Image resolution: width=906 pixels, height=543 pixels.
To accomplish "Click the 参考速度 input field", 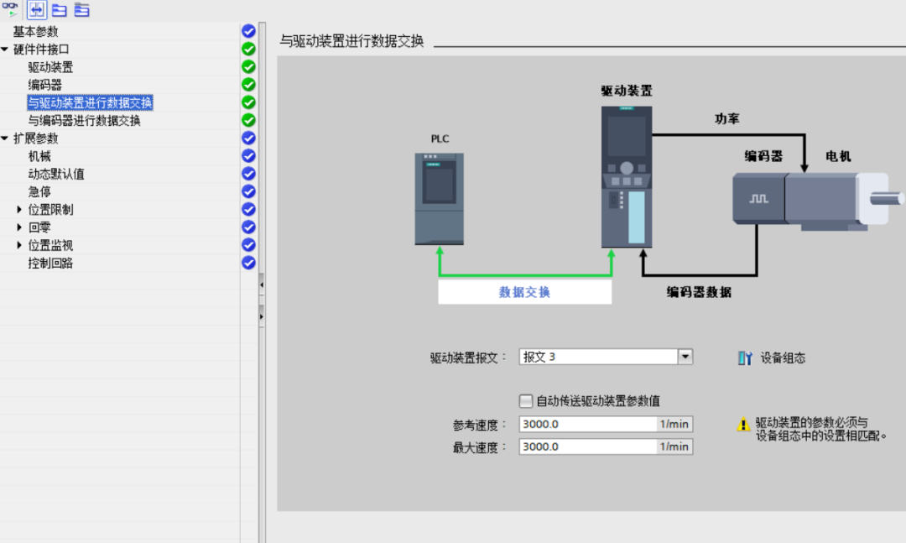I will (587, 425).
